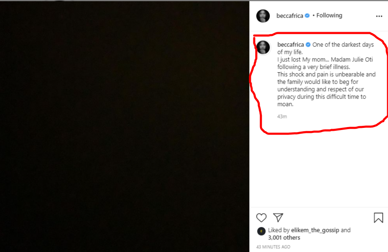Open the 43 MINUTES AGO post timestamp
Viewport: 388px width, 252px height.
[x=273, y=247]
